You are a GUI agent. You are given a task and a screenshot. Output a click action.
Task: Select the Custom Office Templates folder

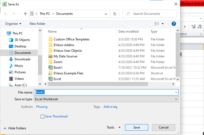tap(71, 39)
